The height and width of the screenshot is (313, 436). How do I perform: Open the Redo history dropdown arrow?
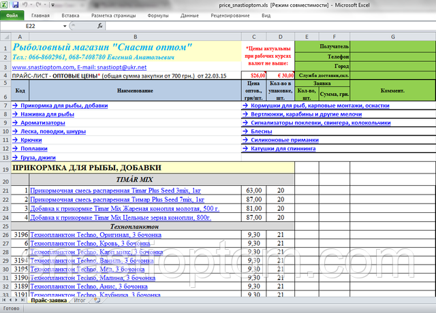(45, 5)
